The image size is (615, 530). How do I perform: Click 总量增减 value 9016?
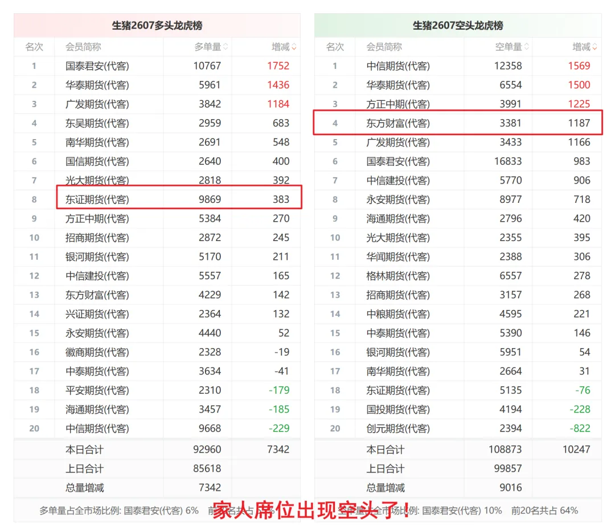[511, 488]
